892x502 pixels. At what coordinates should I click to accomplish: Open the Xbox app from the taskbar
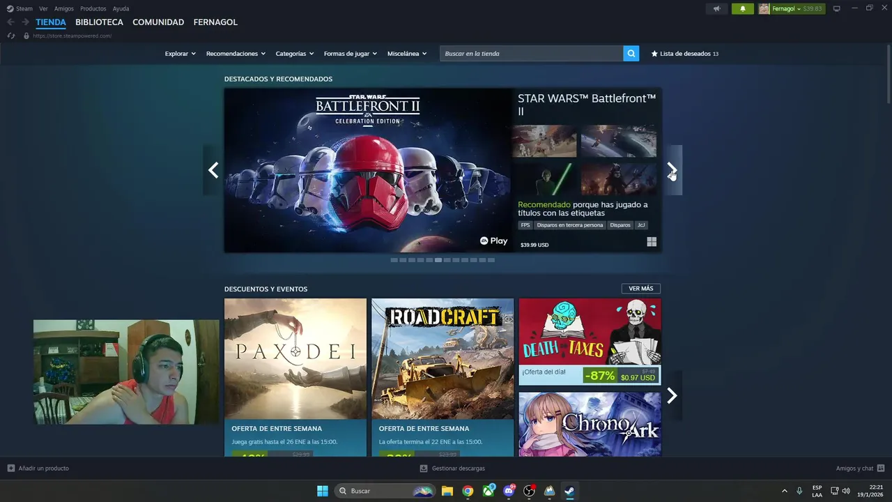point(489,491)
